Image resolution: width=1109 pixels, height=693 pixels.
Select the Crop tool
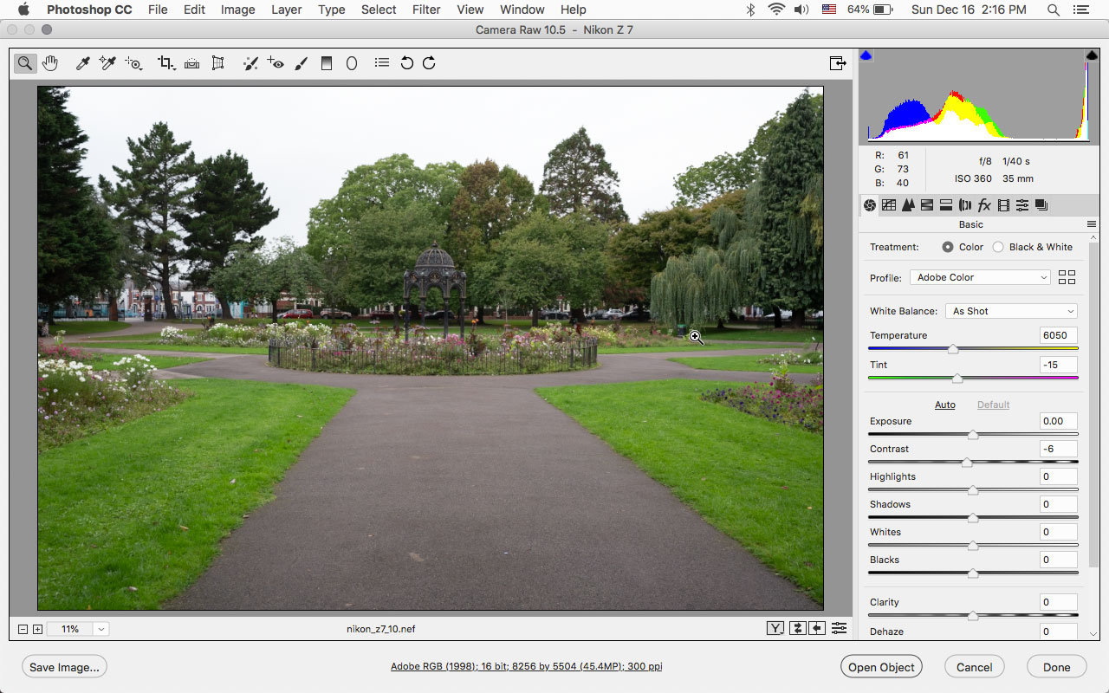pos(166,62)
